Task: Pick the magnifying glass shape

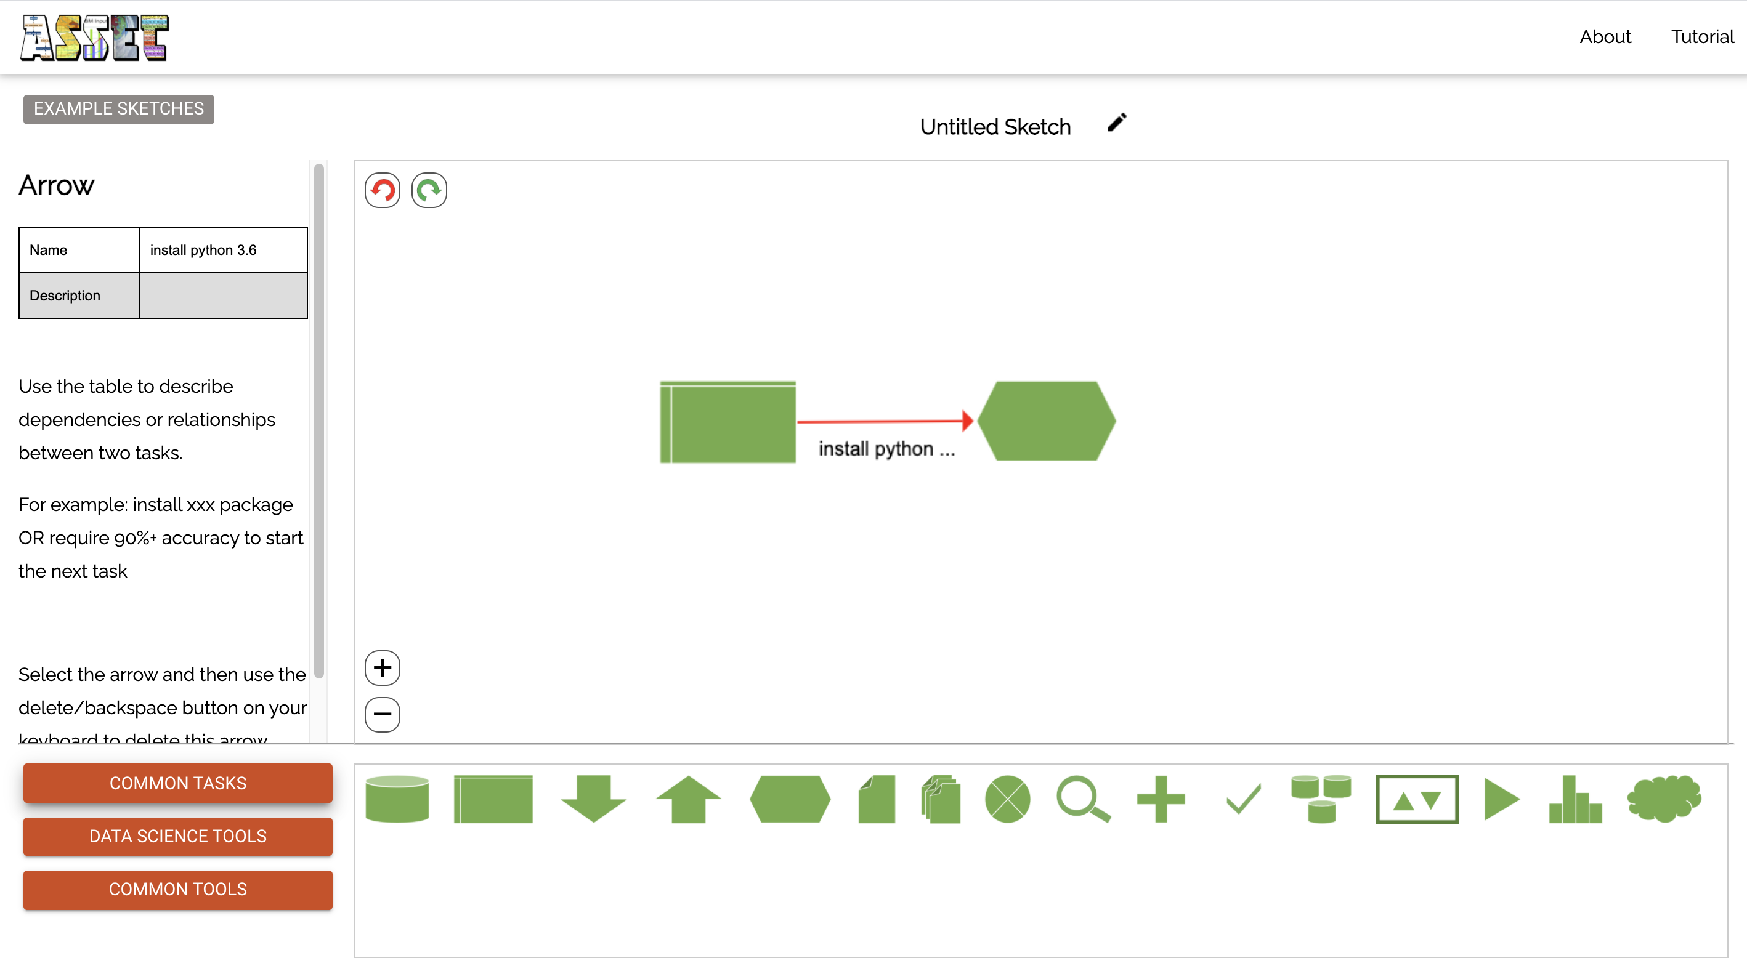Action: coord(1083,799)
